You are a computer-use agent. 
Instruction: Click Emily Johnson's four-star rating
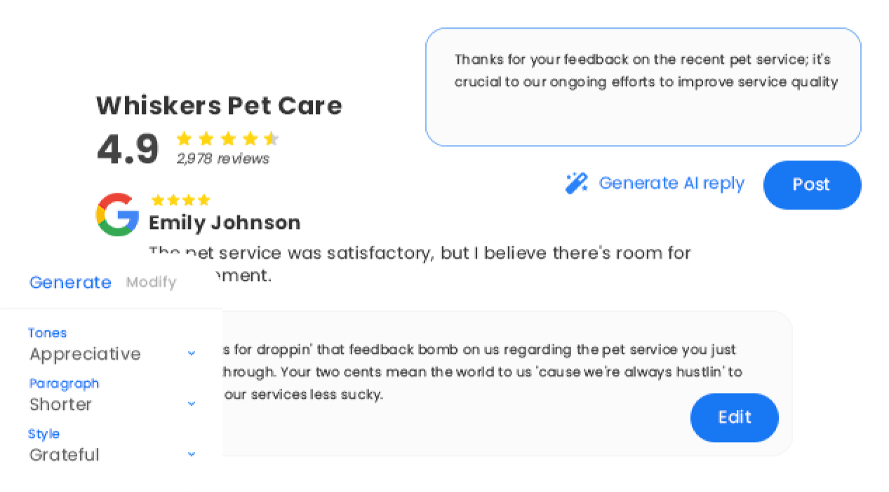tap(180, 200)
